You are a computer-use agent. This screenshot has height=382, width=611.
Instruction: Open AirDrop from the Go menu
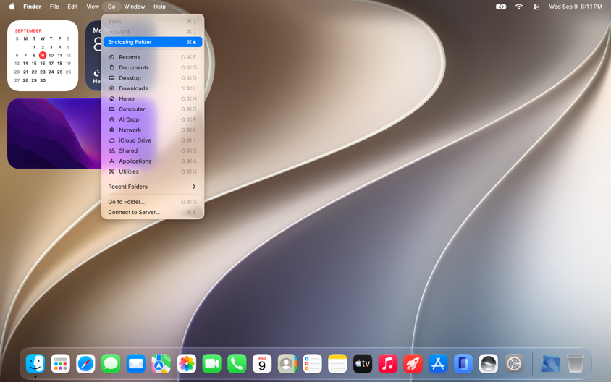click(x=153, y=119)
